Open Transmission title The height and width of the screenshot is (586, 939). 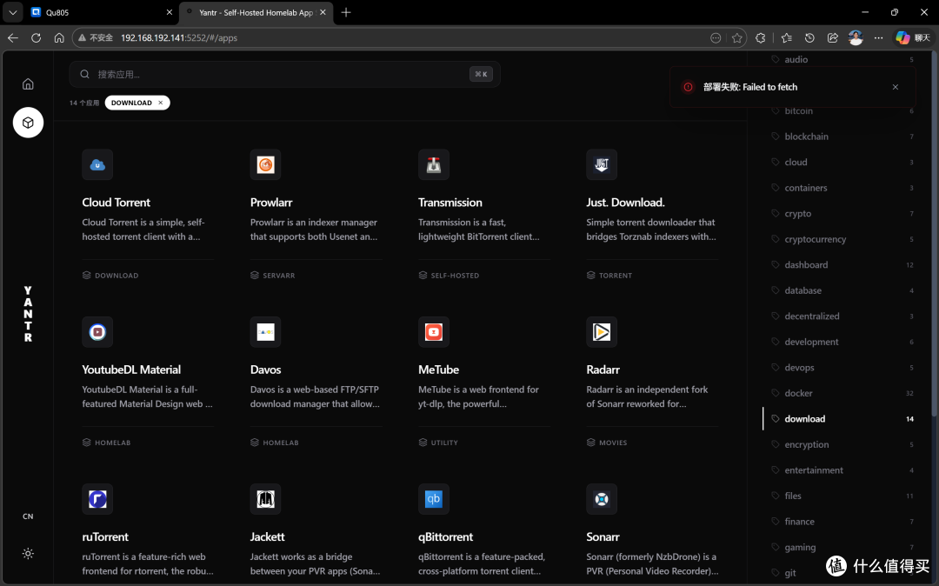[450, 203]
